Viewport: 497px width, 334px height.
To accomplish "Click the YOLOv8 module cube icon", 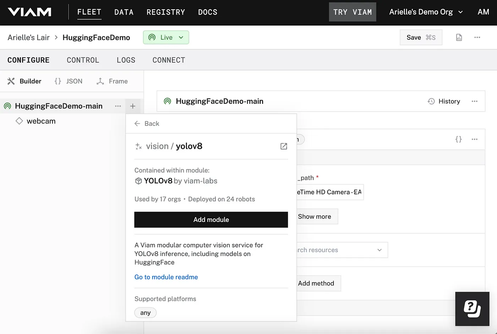I will tap(138, 181).
